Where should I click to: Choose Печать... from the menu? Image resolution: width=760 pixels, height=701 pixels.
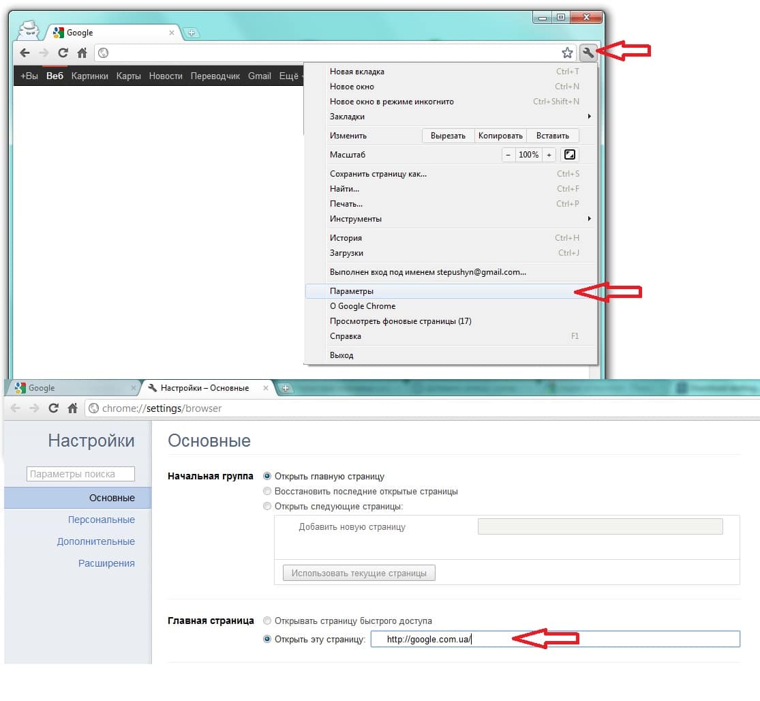pyautogui.click(x=451, y=204)
